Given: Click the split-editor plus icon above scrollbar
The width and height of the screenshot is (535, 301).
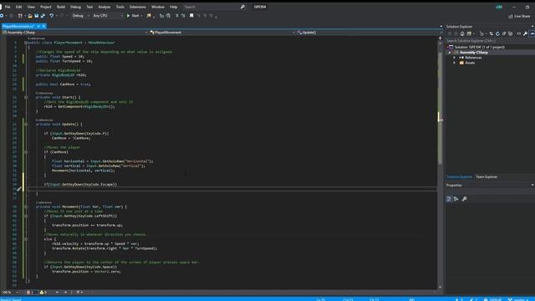Looking at the screenshot, I should [441, 38].
